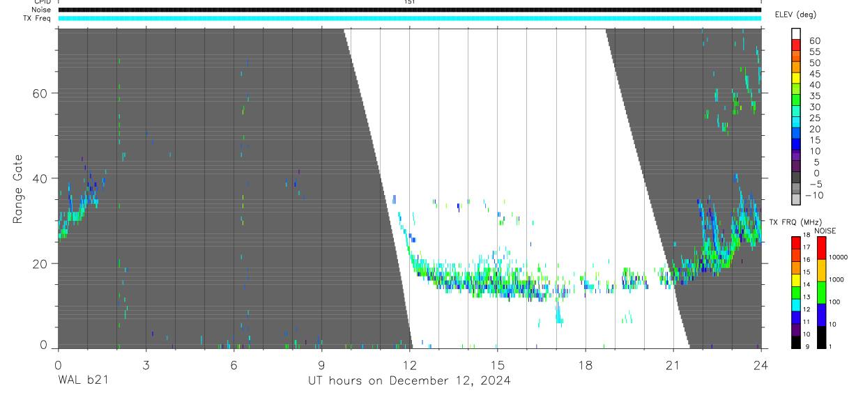Click the 100 label in NOISE legend
Screen dimensions: 856x395
pyautogui.click(x=834, y=302)
